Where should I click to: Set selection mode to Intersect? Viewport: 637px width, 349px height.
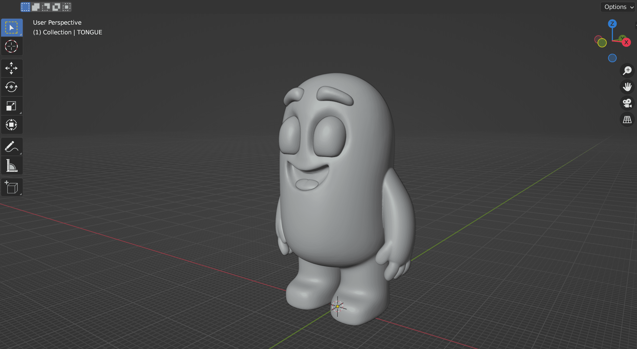tap(67, 7)
